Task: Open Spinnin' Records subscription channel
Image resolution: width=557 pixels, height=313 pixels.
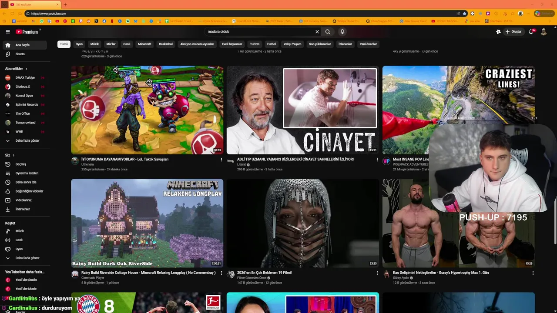Action: point(25,105)
